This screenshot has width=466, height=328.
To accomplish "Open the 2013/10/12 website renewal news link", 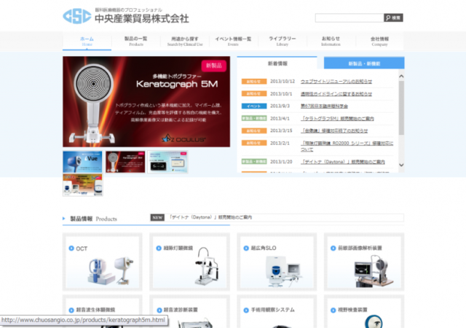I will [336, 81].
